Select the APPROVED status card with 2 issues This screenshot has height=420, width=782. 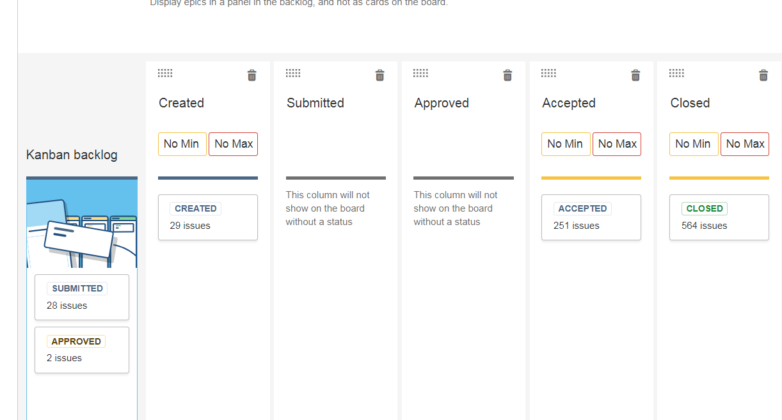(x=82, y=350)
